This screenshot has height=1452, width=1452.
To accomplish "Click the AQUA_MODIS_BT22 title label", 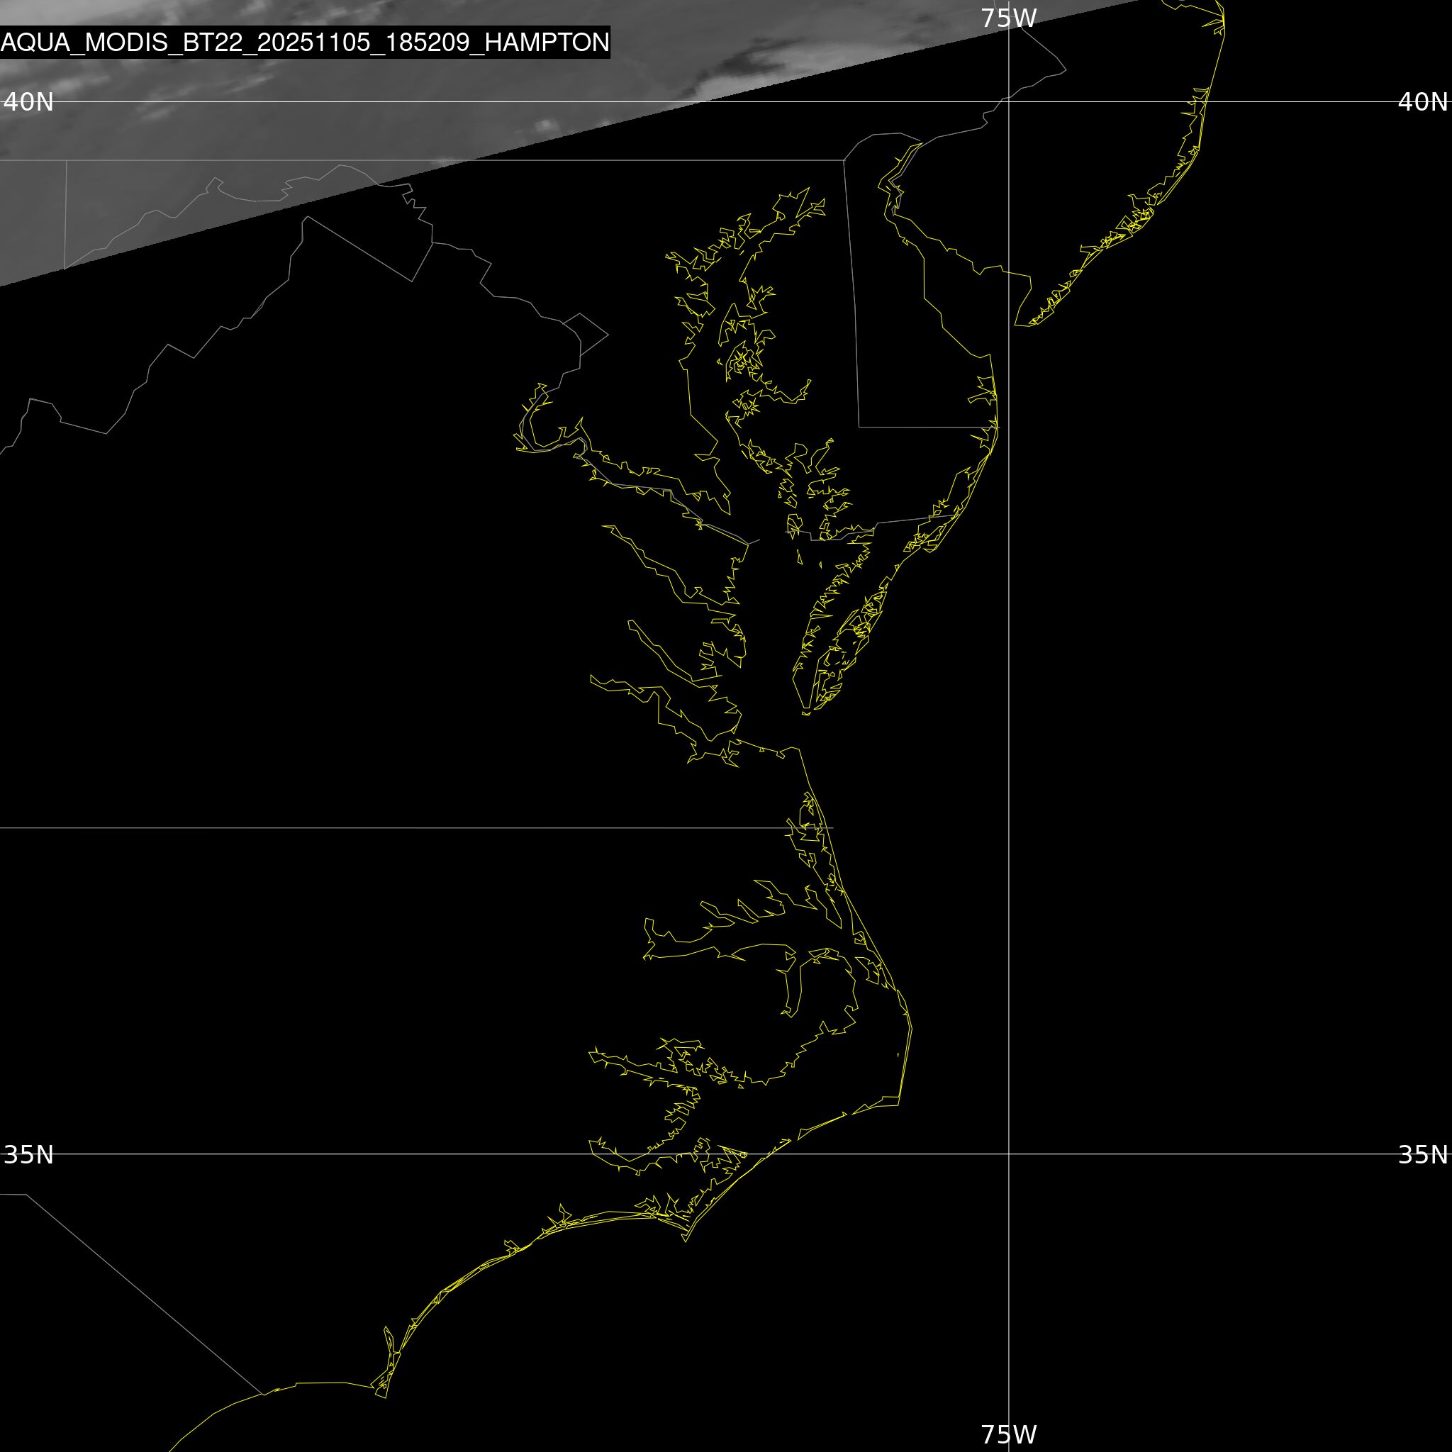I will tap(304, 42).
